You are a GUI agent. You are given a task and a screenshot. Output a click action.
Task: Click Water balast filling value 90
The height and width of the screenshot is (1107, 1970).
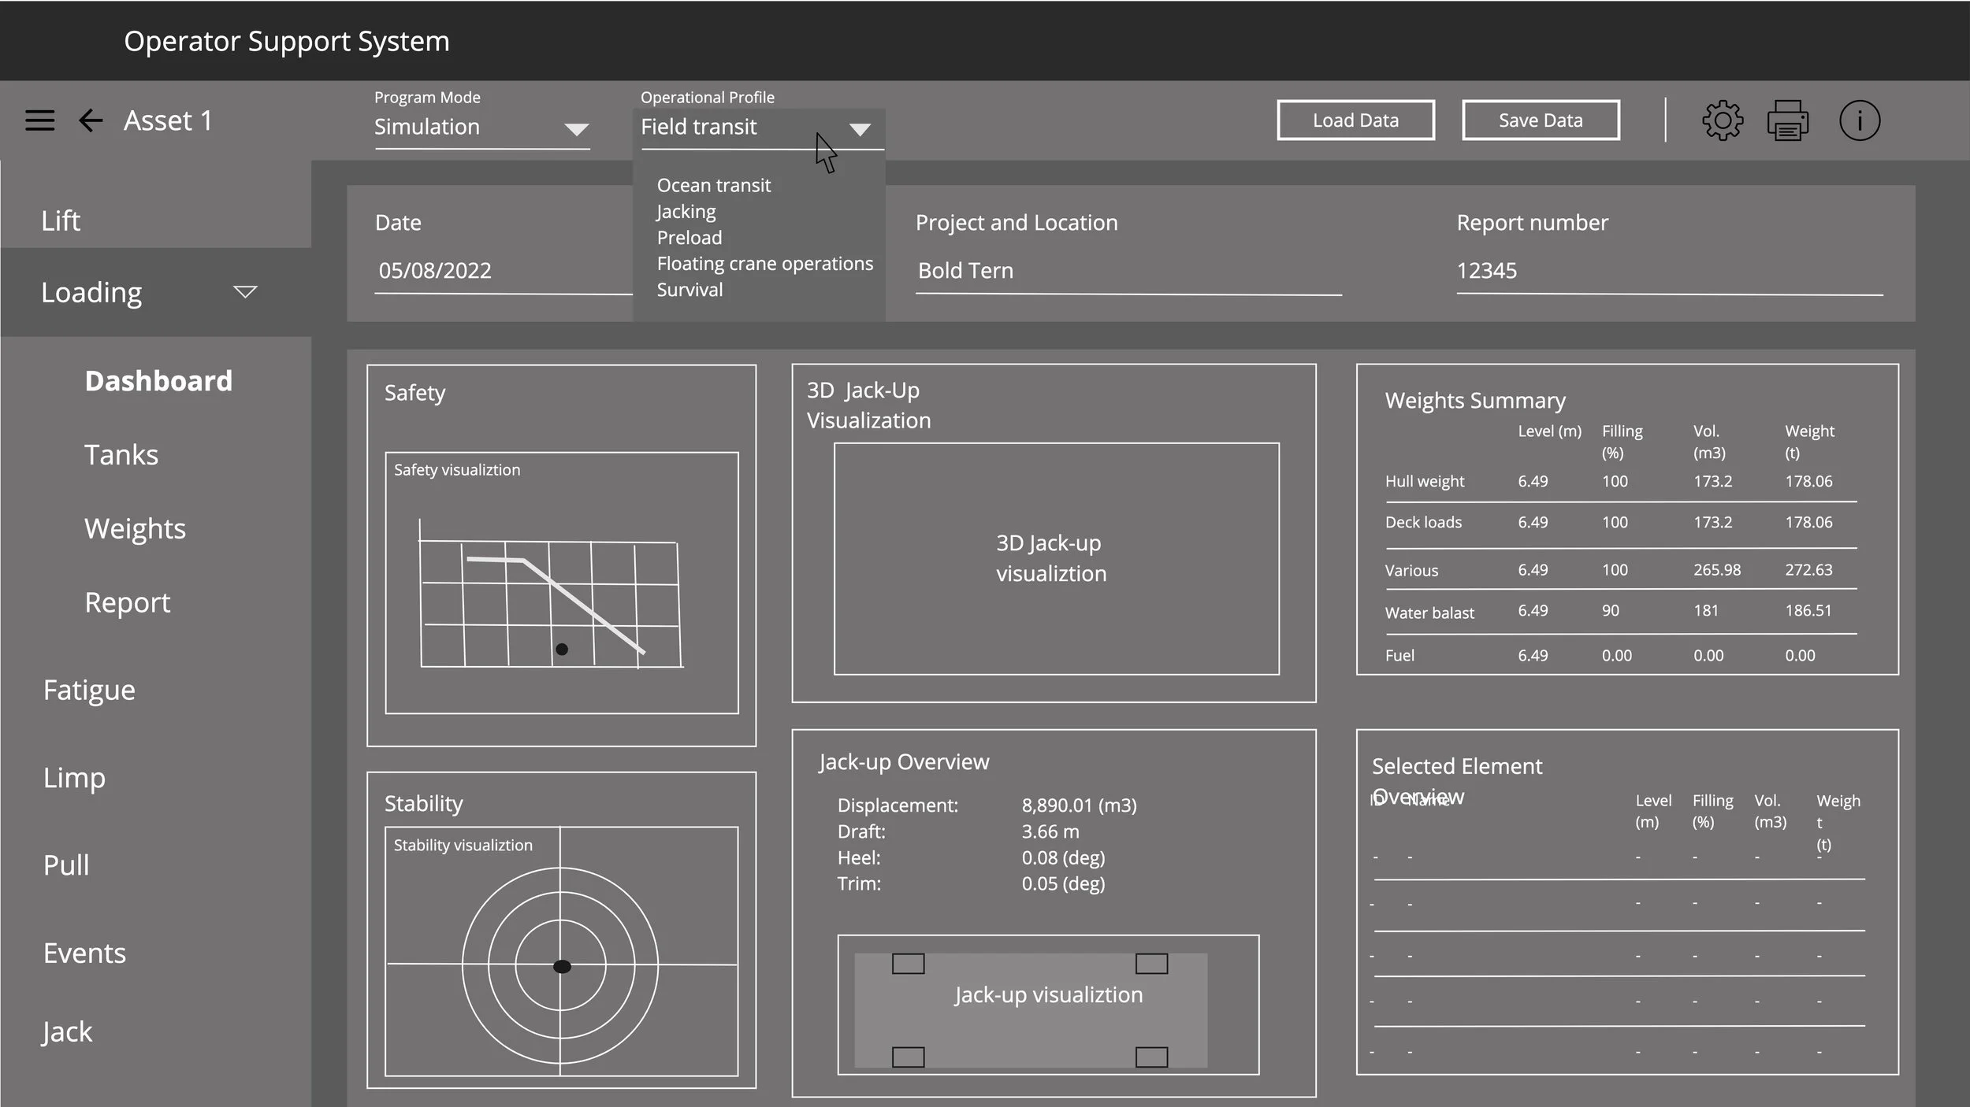coord(1611,610)
